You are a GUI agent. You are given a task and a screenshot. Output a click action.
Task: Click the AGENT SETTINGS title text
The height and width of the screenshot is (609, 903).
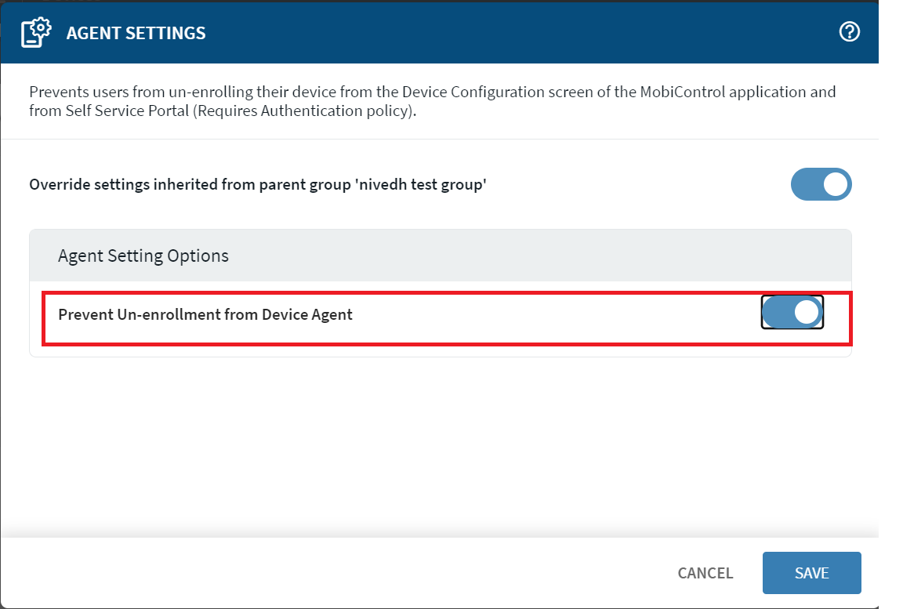(136, 33)
